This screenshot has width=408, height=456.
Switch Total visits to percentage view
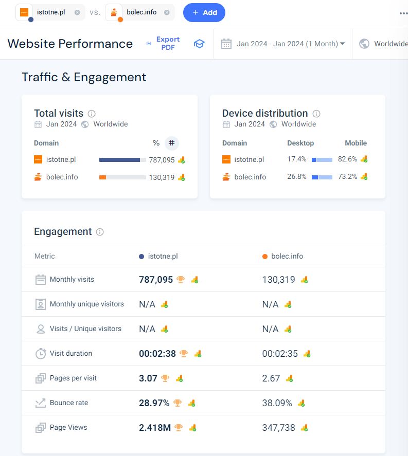[x=156, y=143]
